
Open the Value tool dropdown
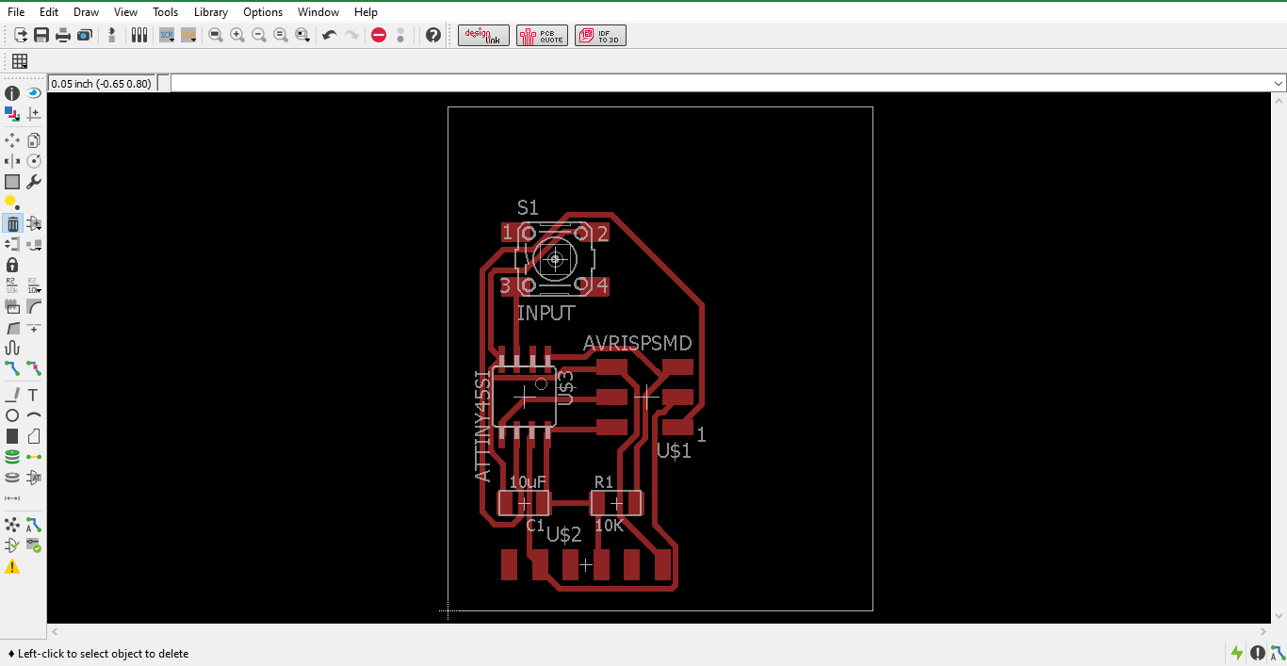tap(34, 285)
